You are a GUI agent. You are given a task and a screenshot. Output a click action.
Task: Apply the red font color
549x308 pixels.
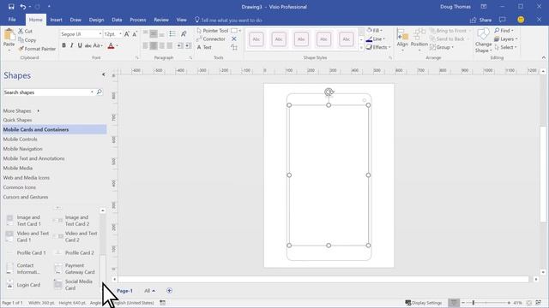(111, 45)
